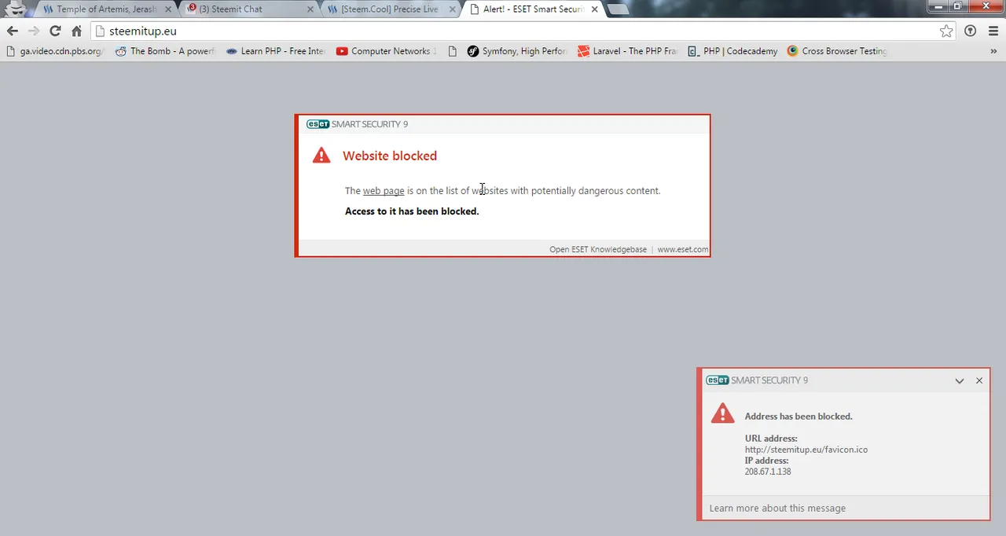The width and height of the screenshot is (1006, 536).
Task: Open a new tab button
Action: tap(619, 9)
